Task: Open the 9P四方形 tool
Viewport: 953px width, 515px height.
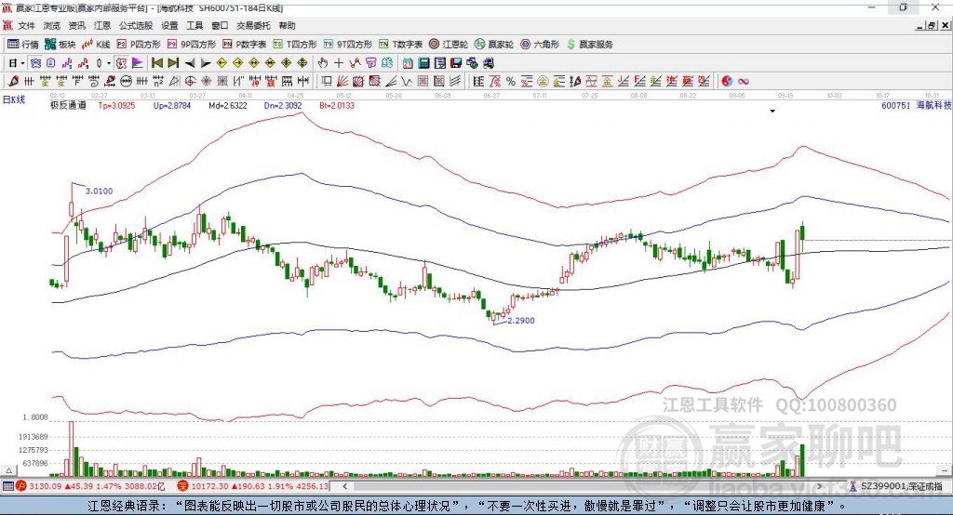Action: point(192,45)
